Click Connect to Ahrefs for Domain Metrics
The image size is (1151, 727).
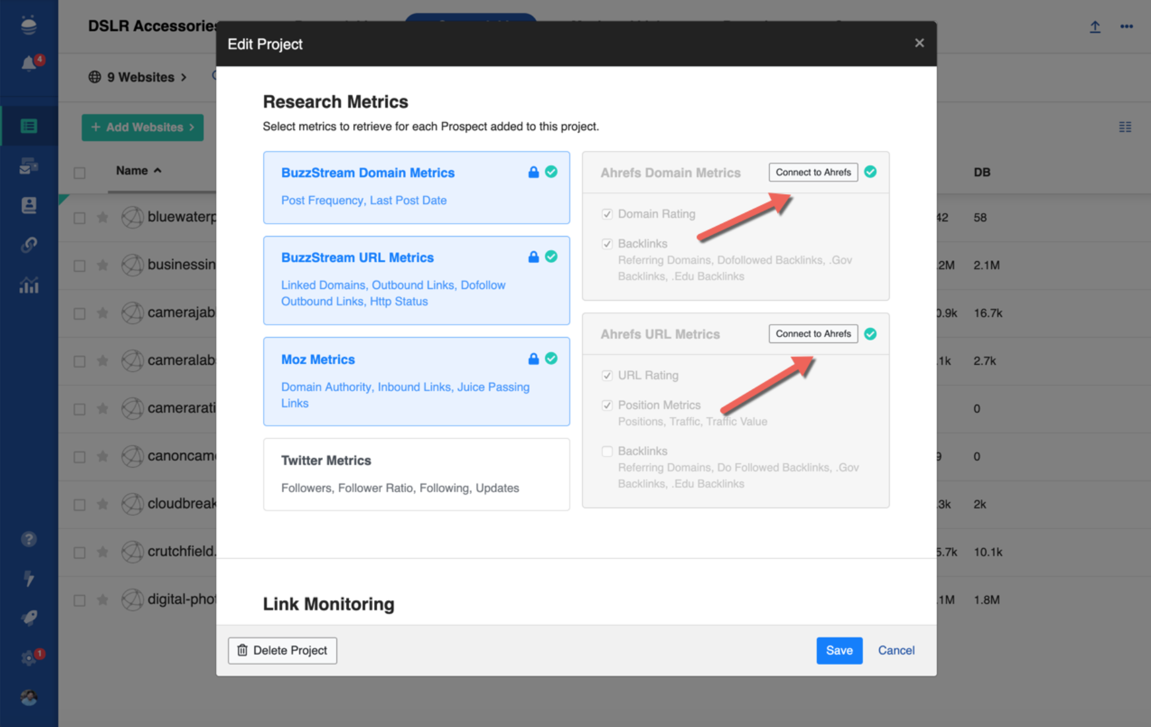point(813,173)
